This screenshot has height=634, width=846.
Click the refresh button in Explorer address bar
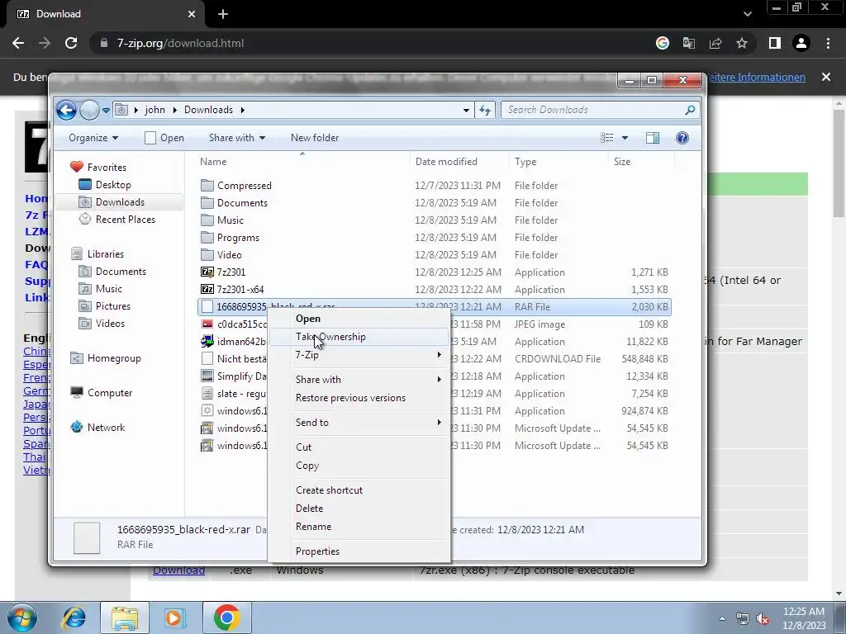click(484, 110)
